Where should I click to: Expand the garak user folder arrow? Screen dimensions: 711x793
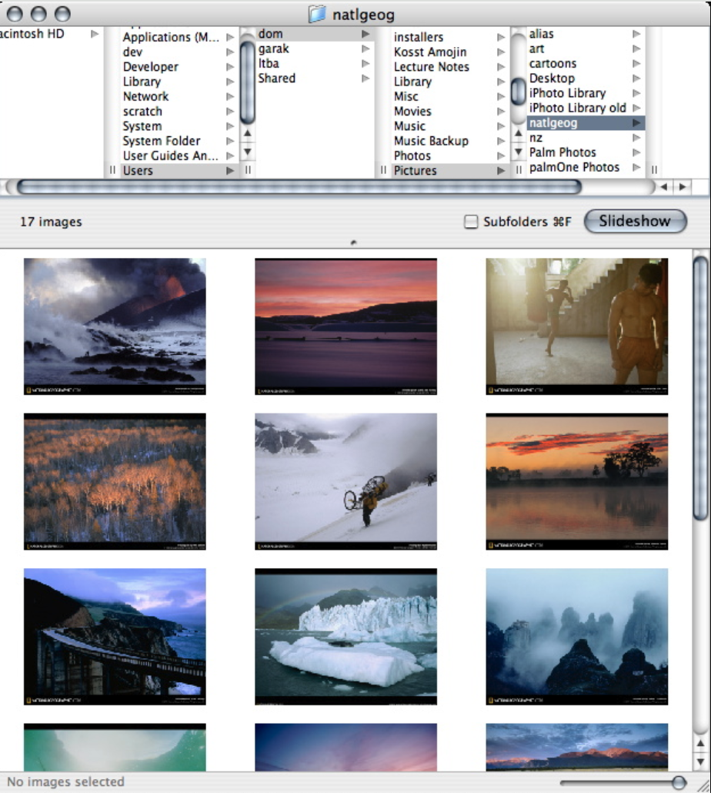(x=366, y=49)
